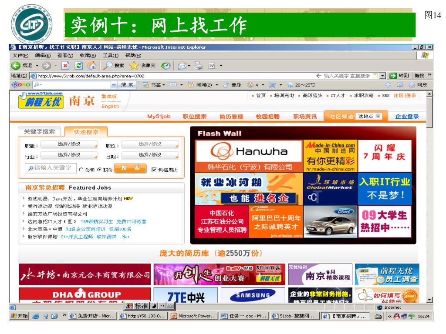
Task: Click the orange 搜索 search button
Action: [x=130, y=168]
